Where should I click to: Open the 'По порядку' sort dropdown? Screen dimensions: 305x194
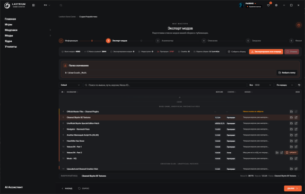point(284,85)
